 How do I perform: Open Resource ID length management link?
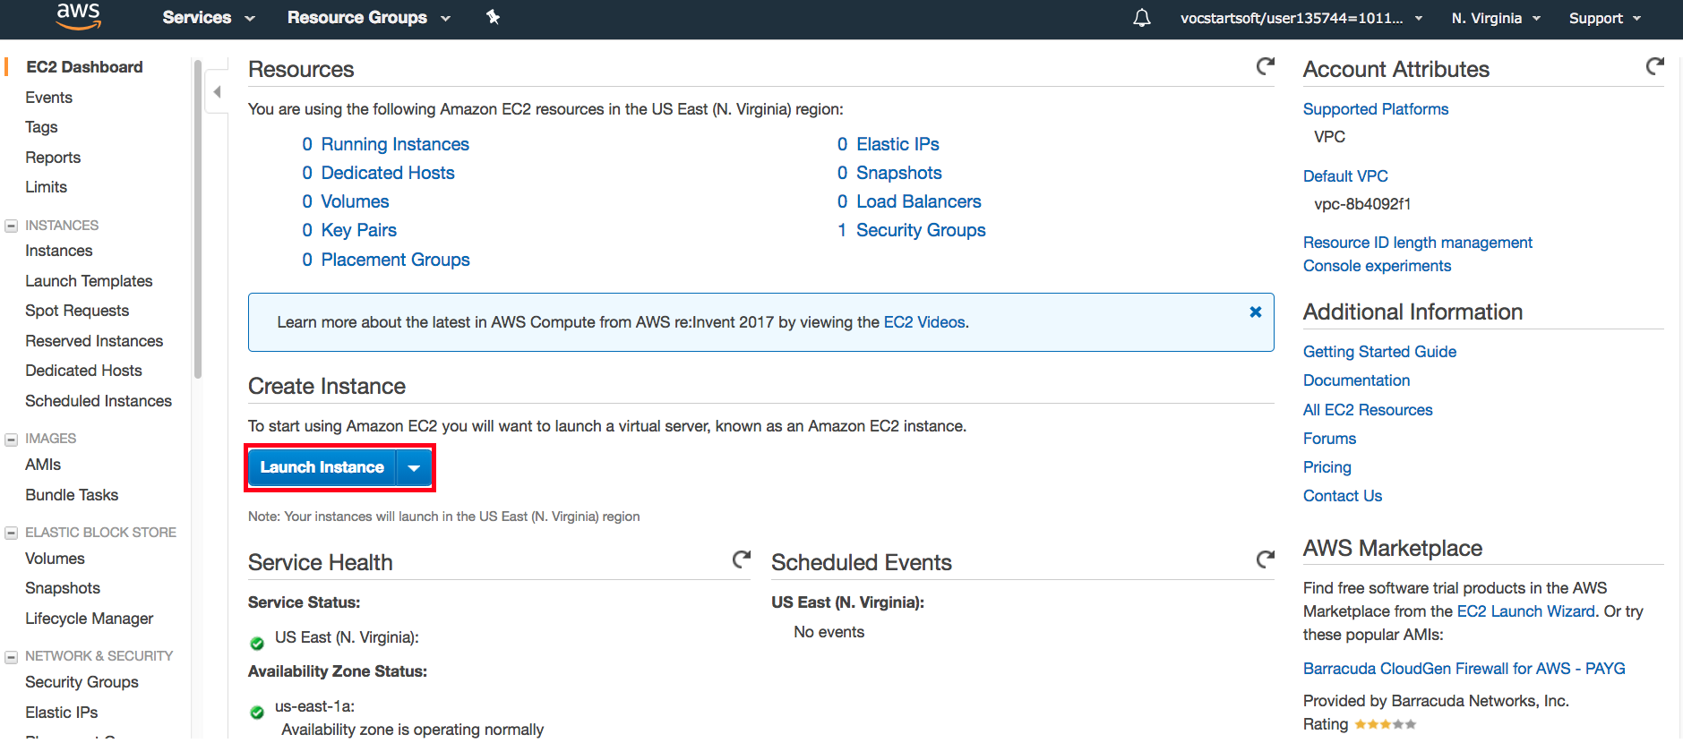[1417, 243]
